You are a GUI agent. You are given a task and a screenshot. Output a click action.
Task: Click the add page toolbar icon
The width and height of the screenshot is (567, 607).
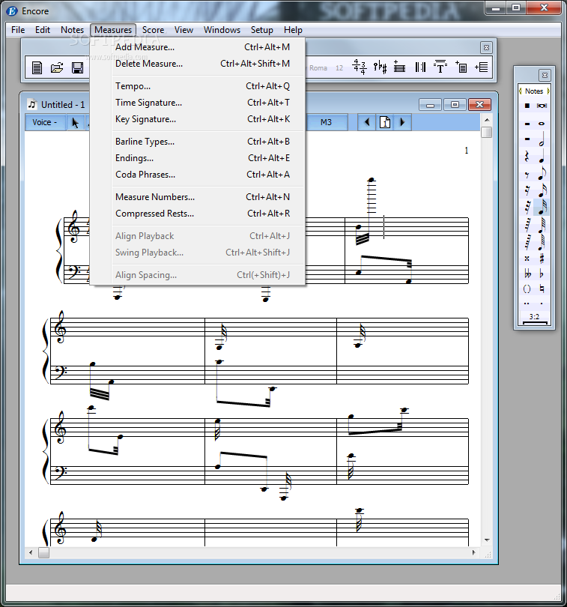[461, 67]
